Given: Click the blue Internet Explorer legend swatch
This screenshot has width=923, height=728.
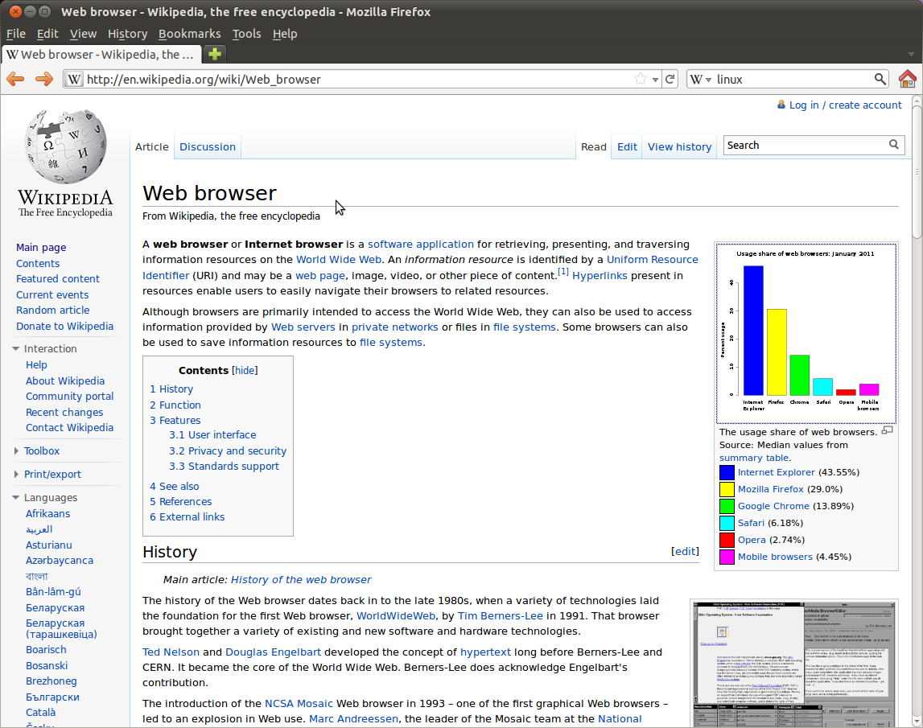Looking at the screenshot, I should click(x=727, y=472).
